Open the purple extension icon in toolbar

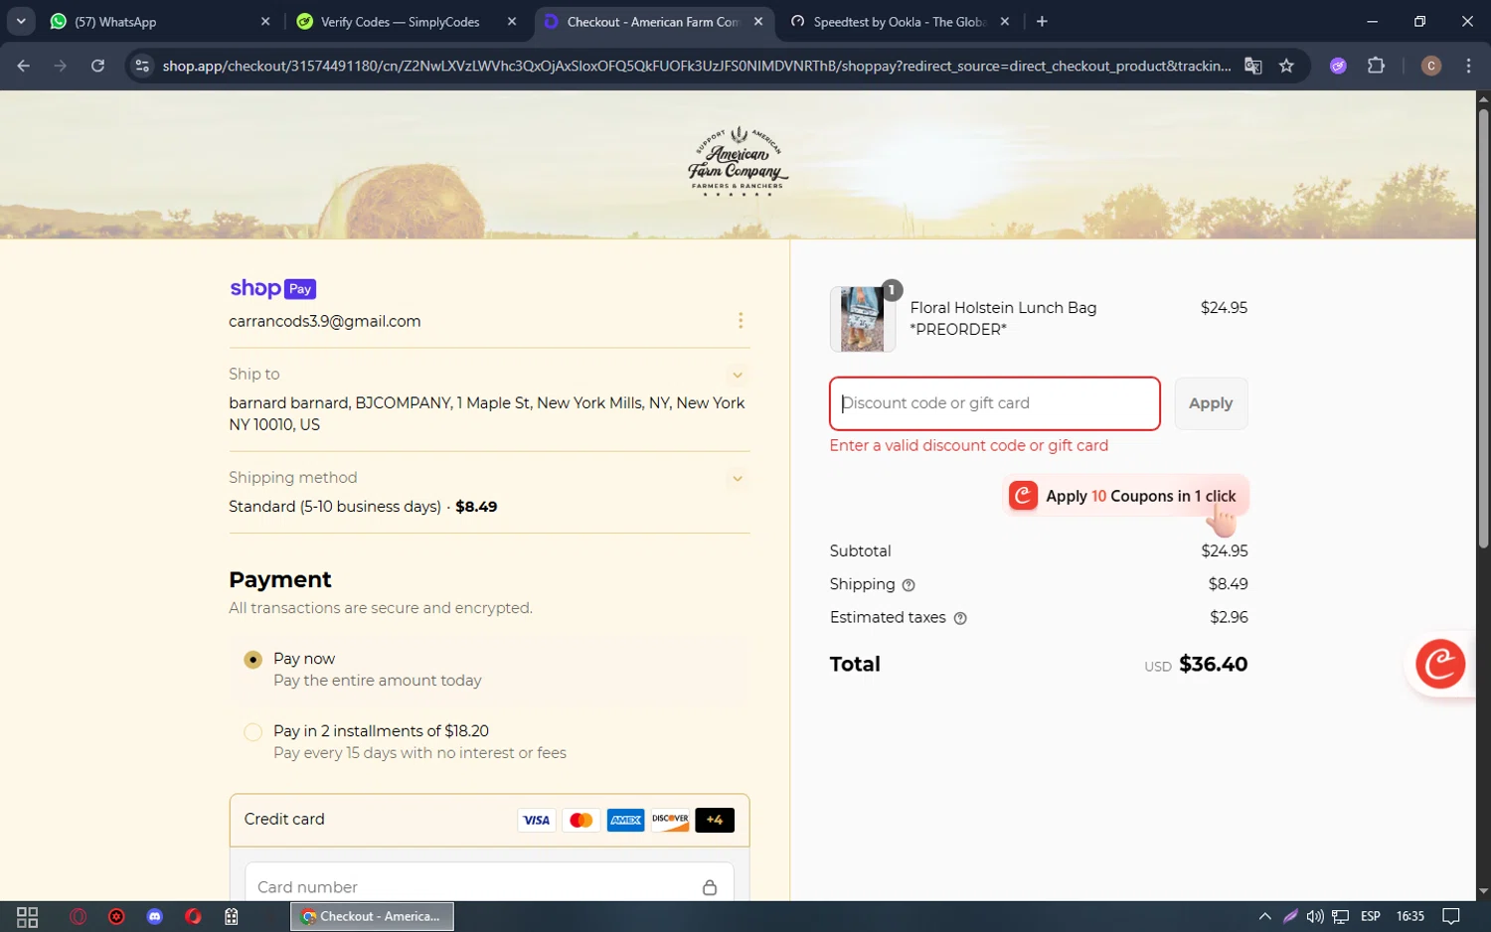tap(1338, 66)
